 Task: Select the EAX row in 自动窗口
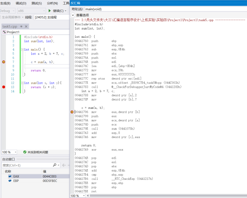point(36,177)
